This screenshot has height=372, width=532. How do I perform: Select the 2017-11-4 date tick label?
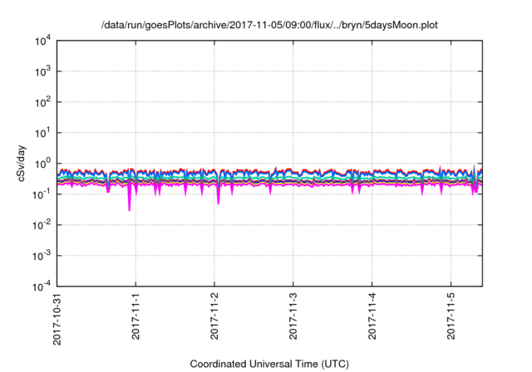(372, 315)
